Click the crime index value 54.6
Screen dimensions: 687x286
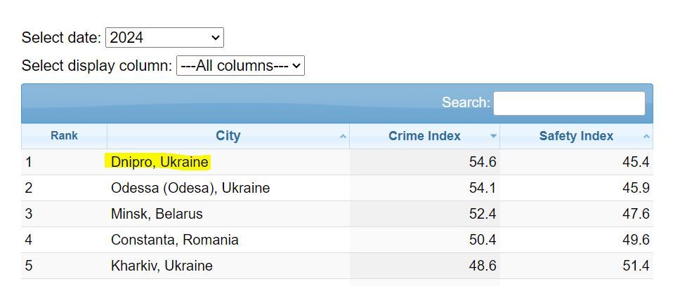(x=483, y=163)
